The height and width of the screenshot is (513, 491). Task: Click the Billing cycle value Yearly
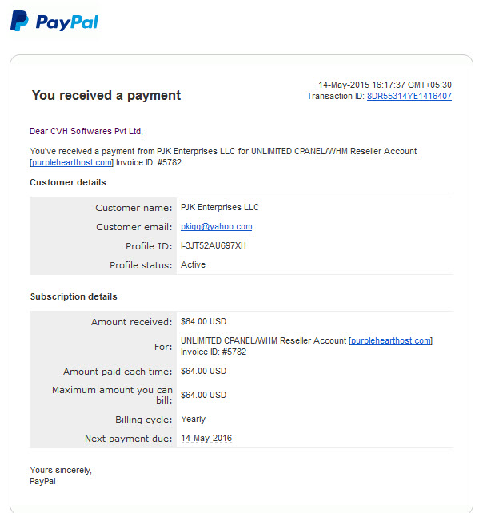pos(194,419)
